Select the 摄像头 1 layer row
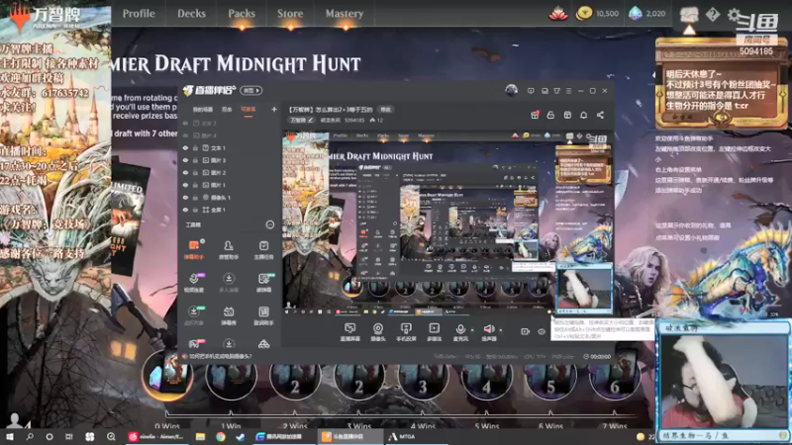Screen dimensions: 792x445 click(x=230, y=197)
